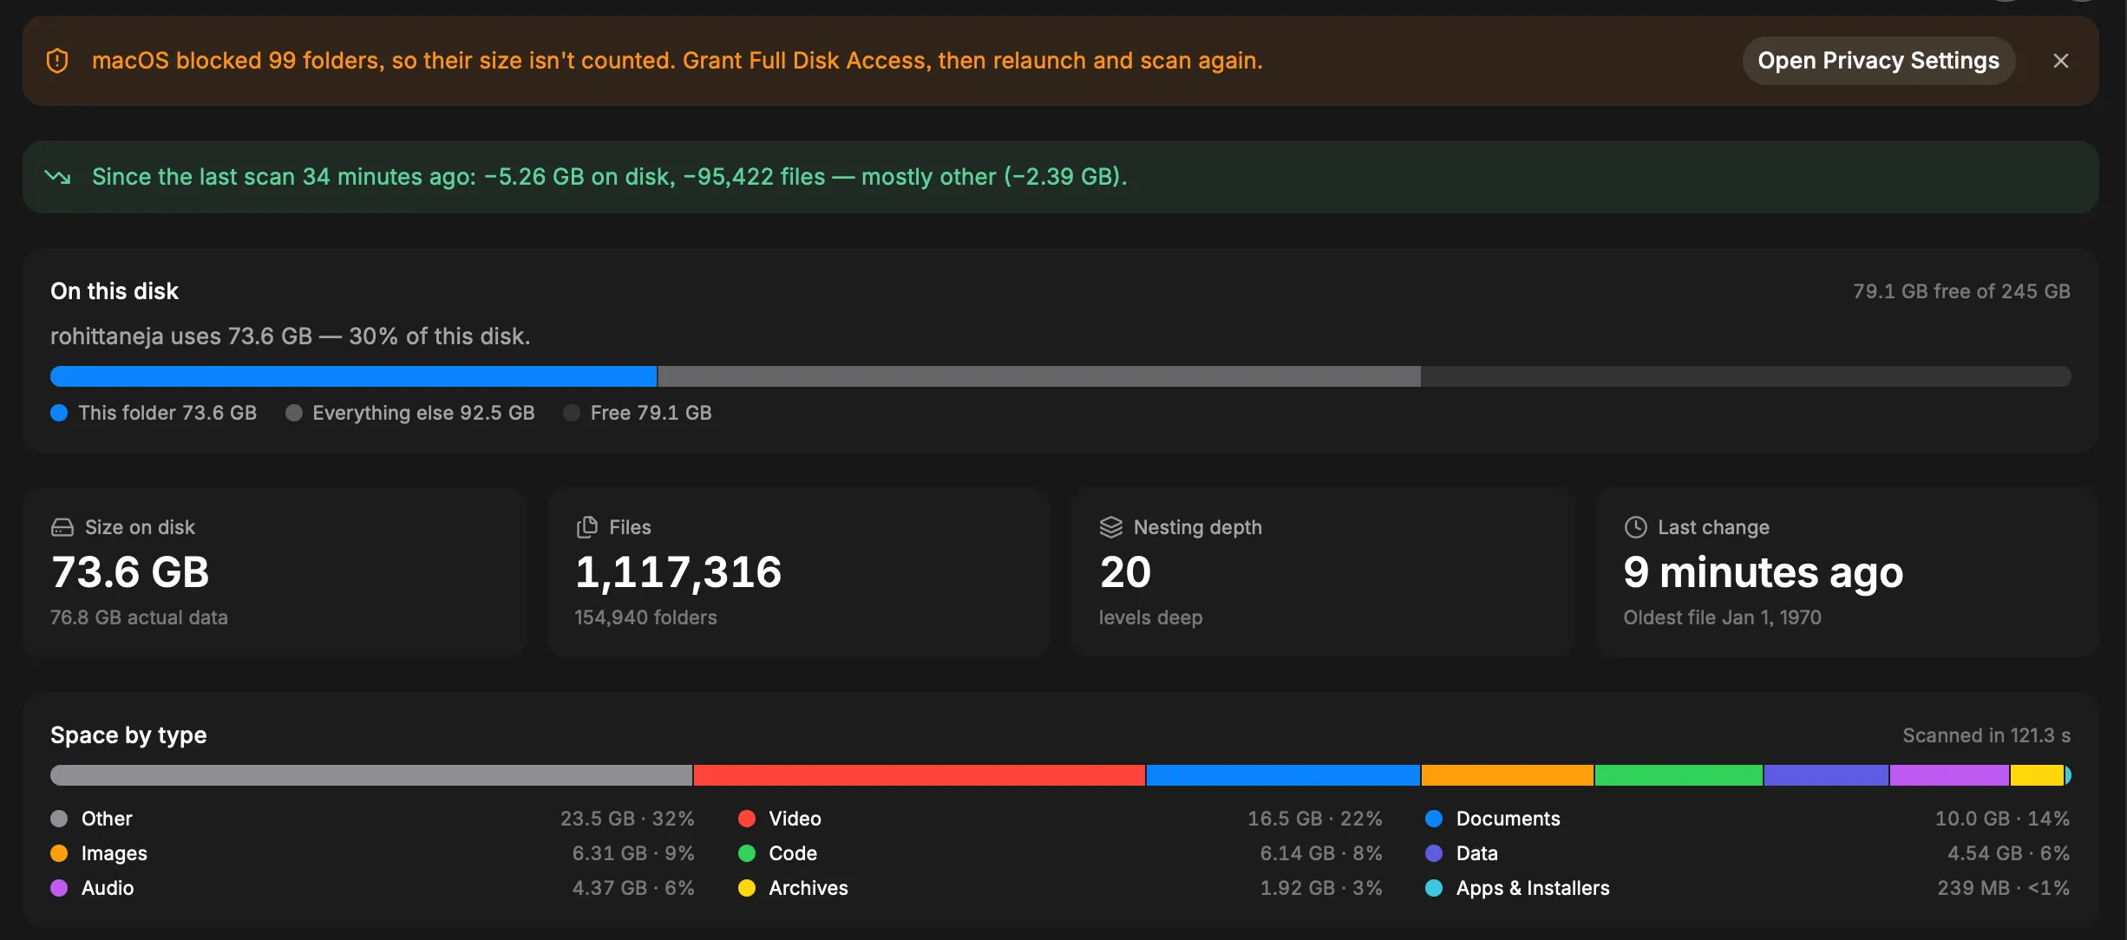Click the red Video segment of type bar
The height and width of the screenshot is (940, 2127).
point(920,775)
